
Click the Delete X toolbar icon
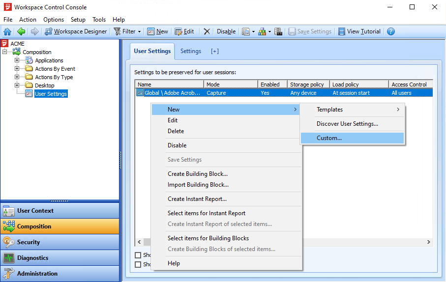(x=207, y=31)
